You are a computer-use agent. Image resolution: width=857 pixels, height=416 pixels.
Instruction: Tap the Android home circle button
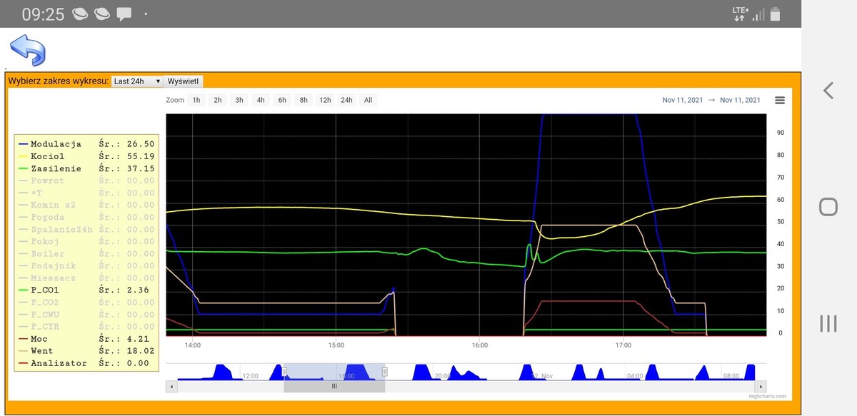pos(828,207)
